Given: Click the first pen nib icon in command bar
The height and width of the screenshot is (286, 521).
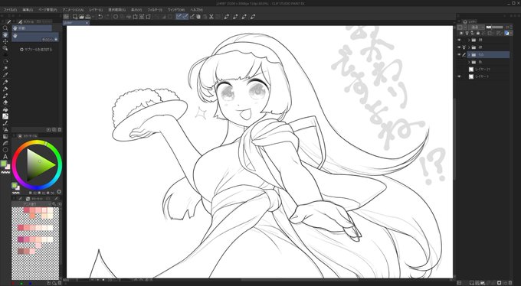Looking at the screenshot, I should point(227,17).
